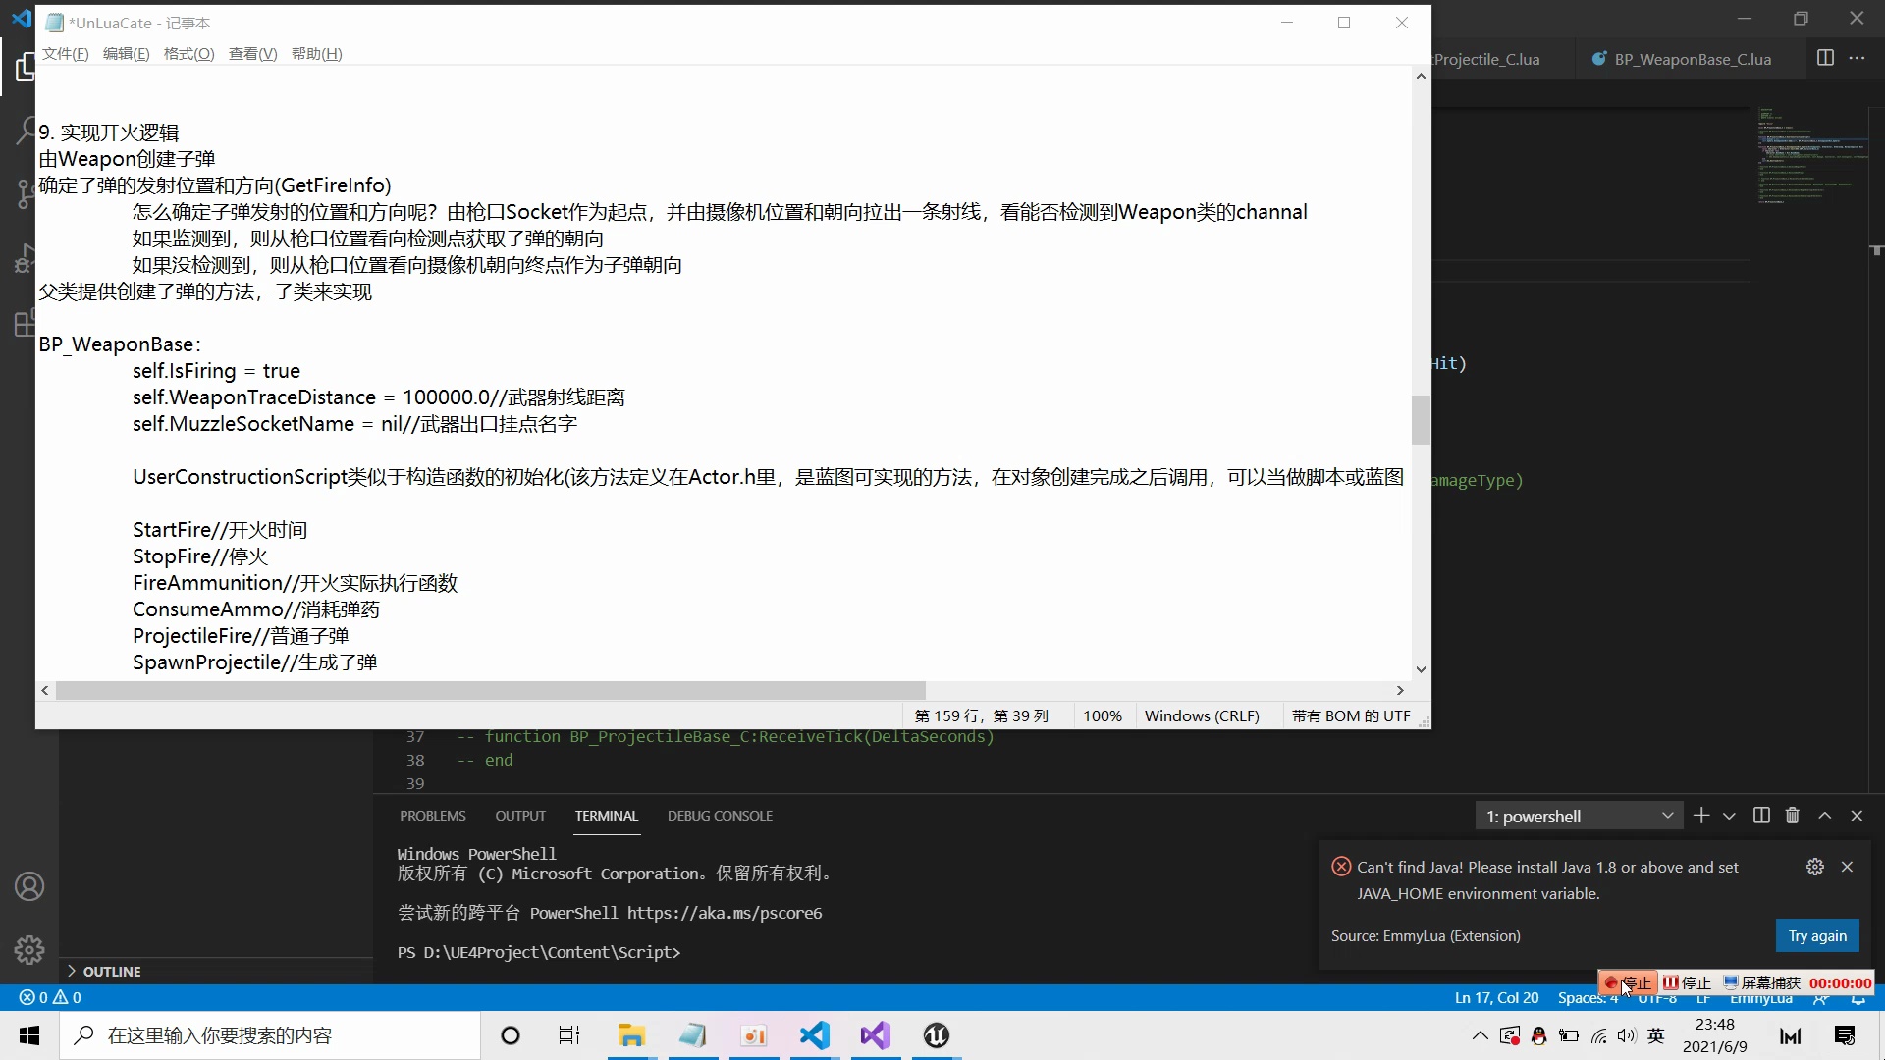The image size is (1885, 1060).
Task: Click the EmmyLua status bar item
Action: (x=1760, y=998)
